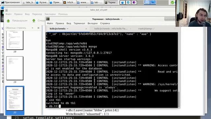211x119 pixels.
Task: Select the page 20 thumbnail
Action: (15, 99)
